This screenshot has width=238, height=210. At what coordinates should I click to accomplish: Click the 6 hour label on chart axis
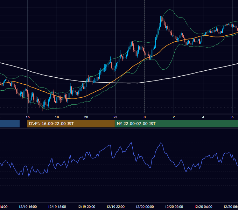232,117
